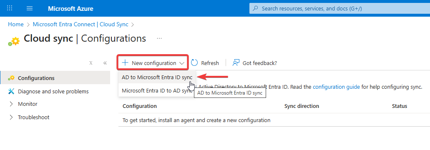
Task: Sort by the Status column header
Action: tap(400, 106)
